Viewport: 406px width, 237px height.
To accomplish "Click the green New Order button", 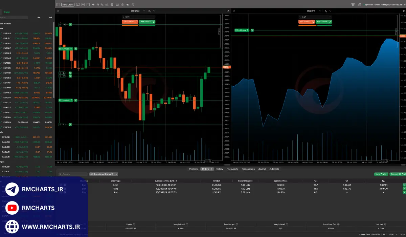I will pyautogui.click(x=381, y=174).
